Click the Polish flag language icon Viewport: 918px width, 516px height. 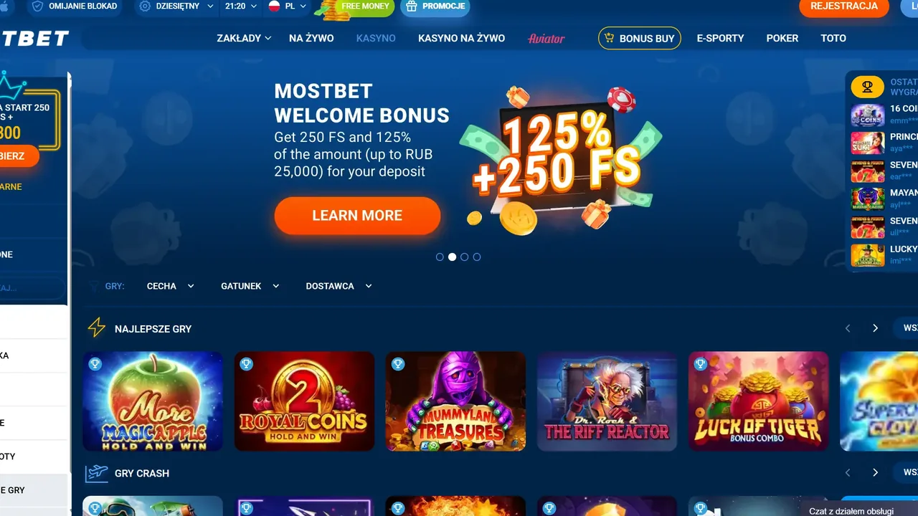[274, 6]
